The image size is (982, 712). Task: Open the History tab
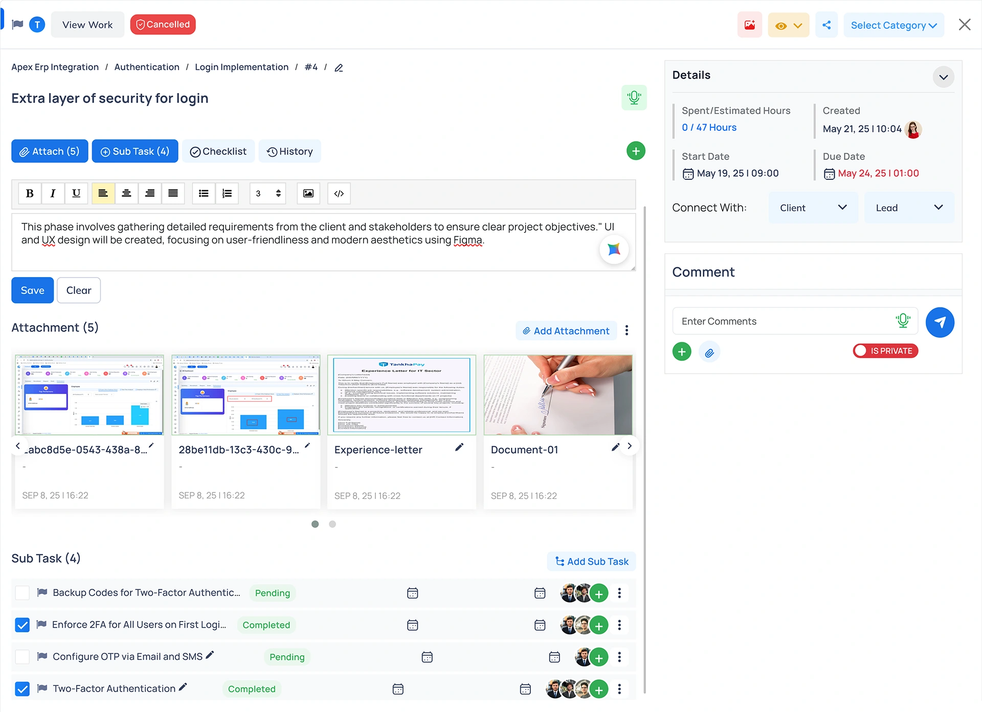pyautogui.click(x=289, y=151)
